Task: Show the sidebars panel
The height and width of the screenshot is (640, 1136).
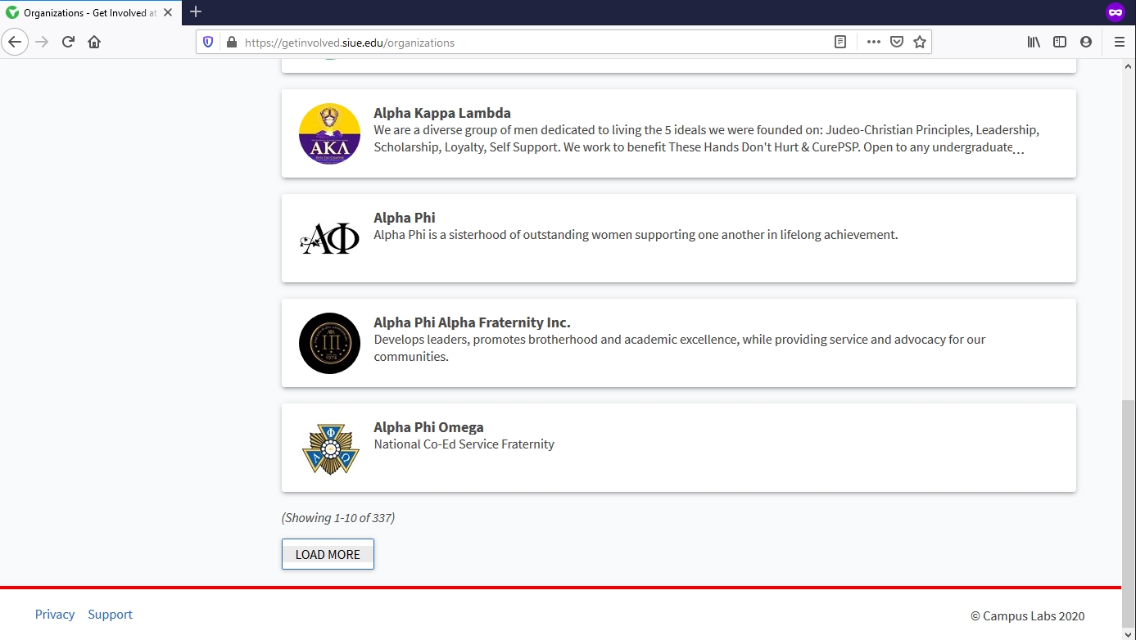Action: pyautogui.click(x=1060, y=42)
